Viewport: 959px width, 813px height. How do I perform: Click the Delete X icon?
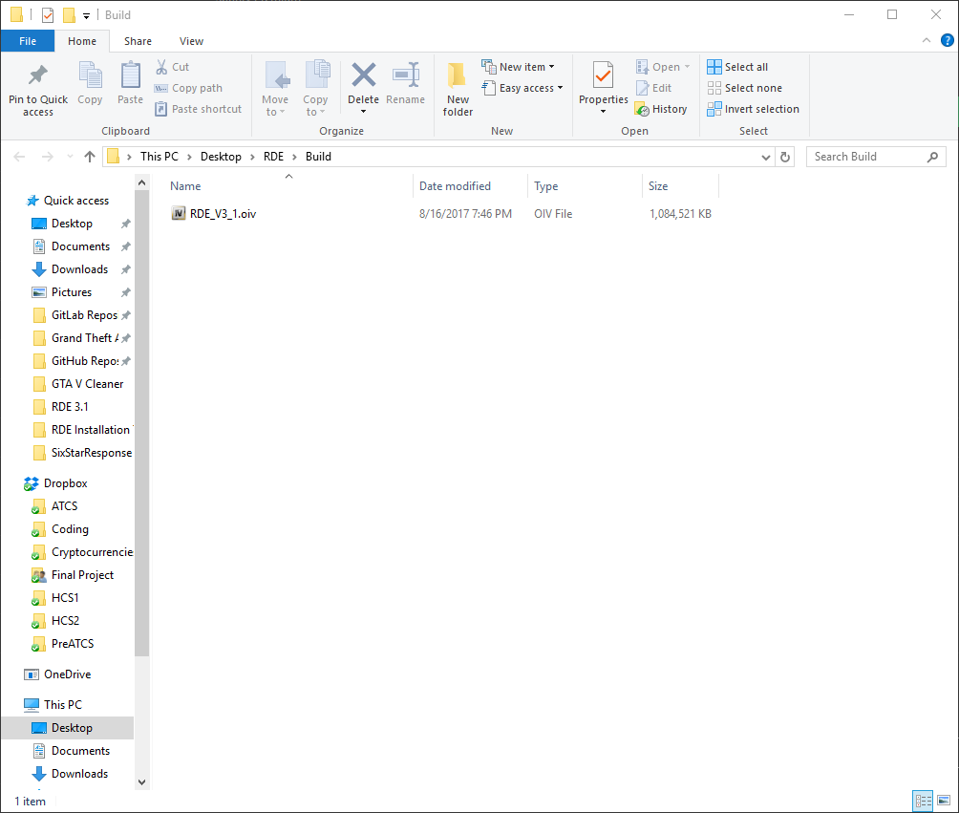tap(363, 75)
